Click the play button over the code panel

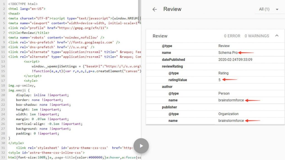tap(141, 146)
